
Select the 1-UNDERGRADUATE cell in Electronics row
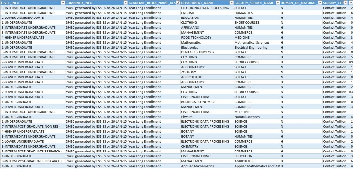tap(32, 48)
